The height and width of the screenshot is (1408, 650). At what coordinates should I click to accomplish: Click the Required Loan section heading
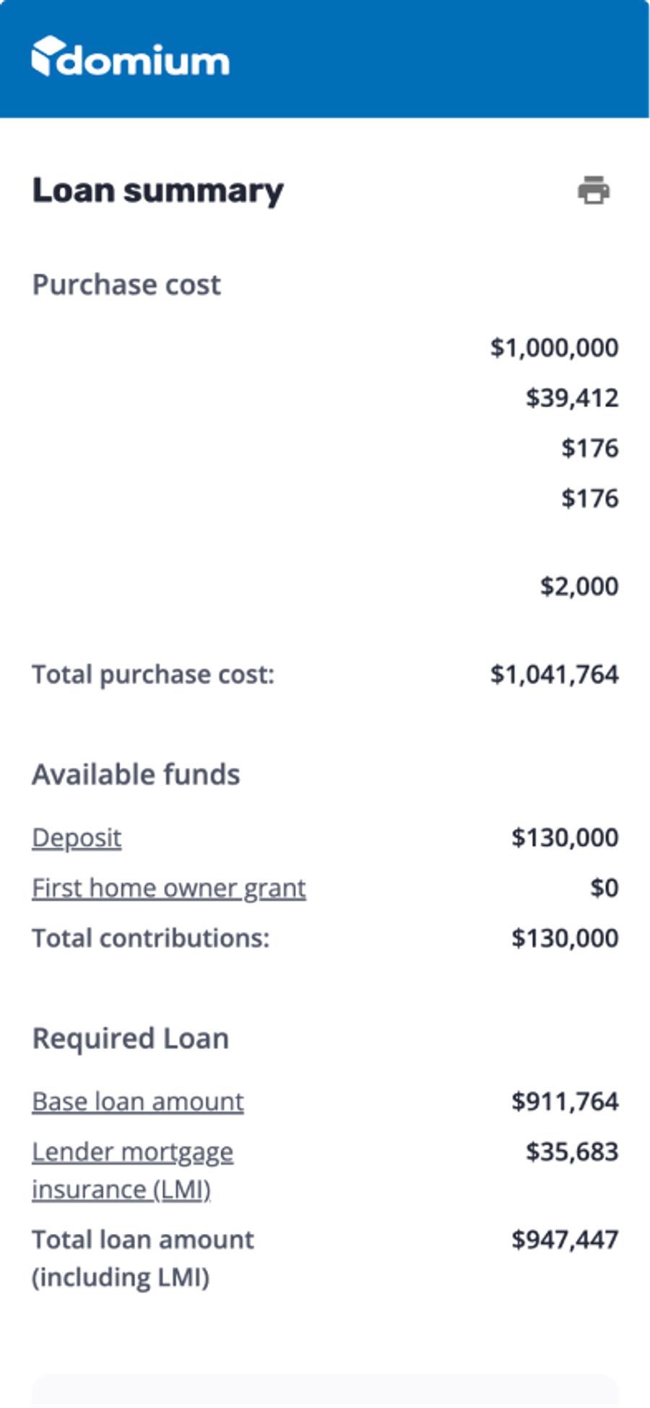coord(130,1037)
